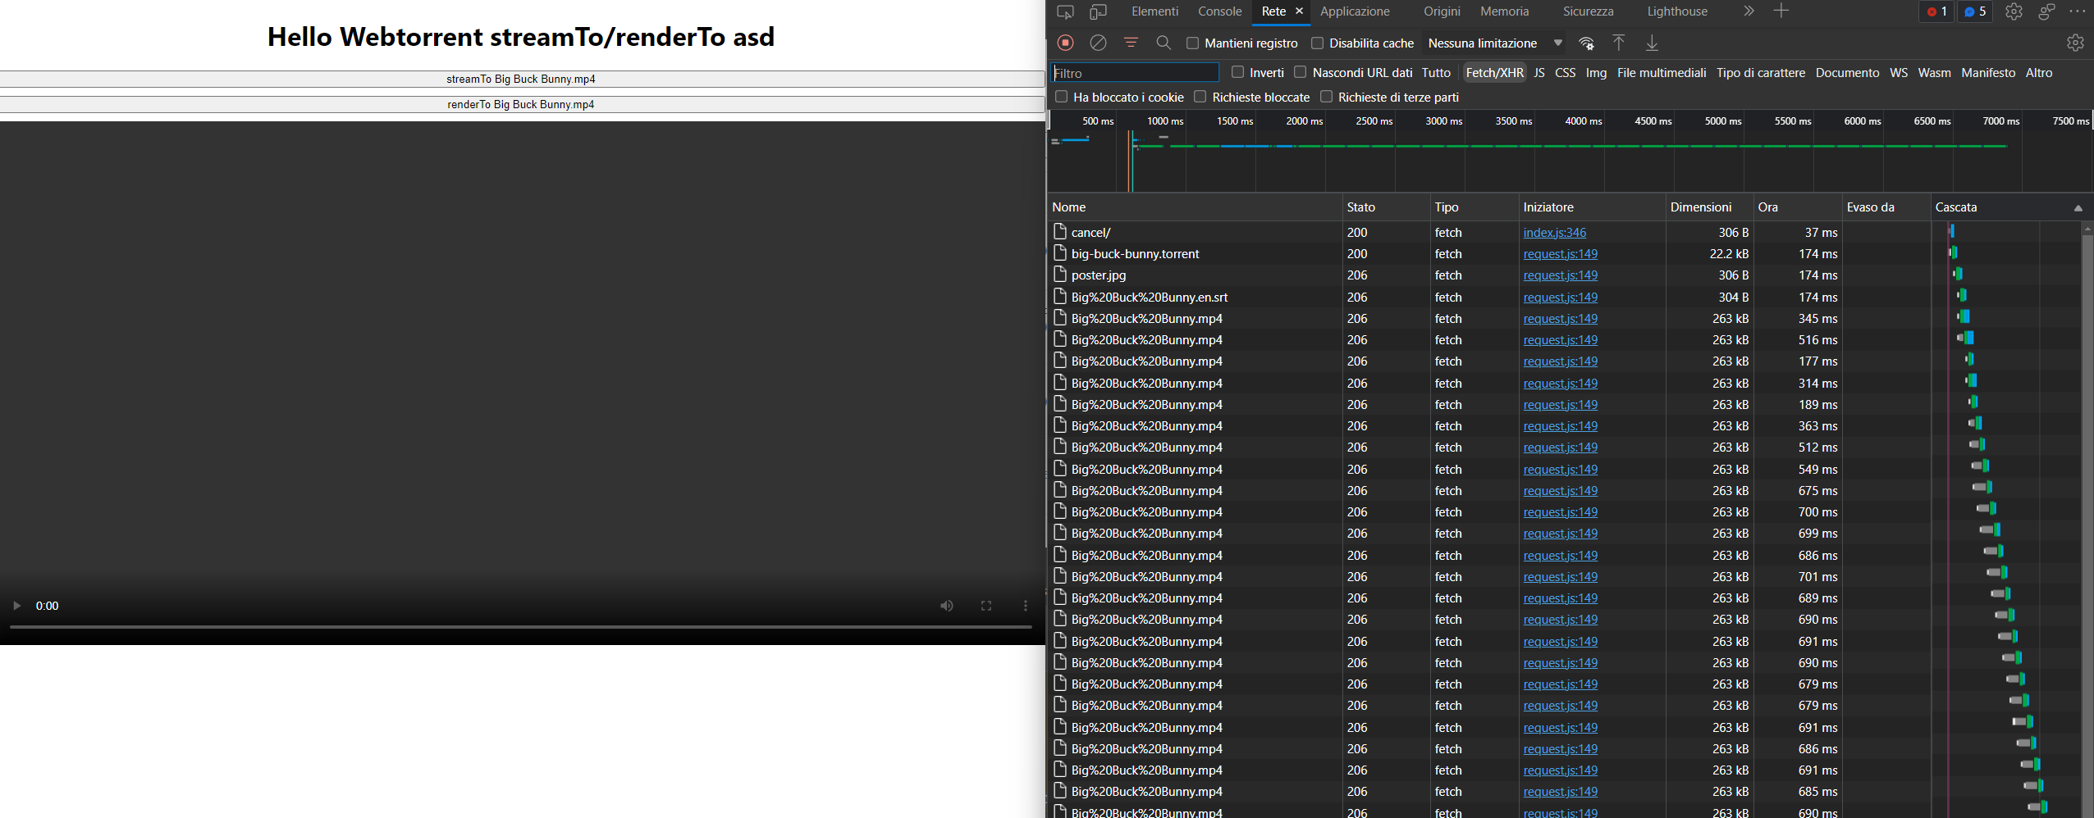Open DevTools settings gear
The width and height of the screenshot is (2094, 818).
(2013, 11)
